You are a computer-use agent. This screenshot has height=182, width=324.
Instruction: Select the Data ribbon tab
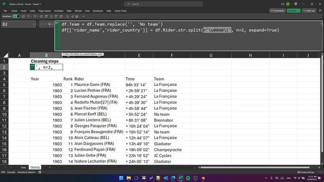click(x=69, y=11)
